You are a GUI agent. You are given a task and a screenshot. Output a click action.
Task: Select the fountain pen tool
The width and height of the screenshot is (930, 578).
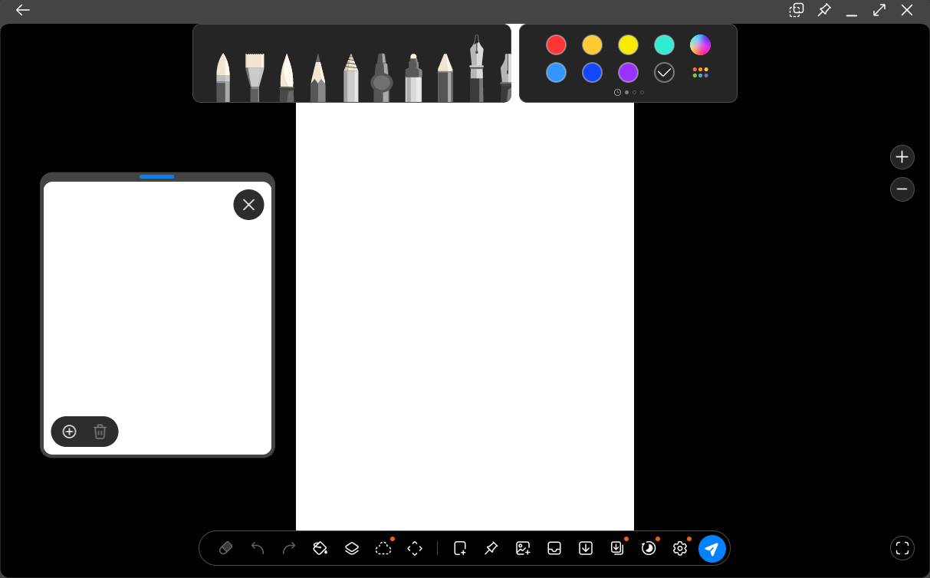point(476,69)
